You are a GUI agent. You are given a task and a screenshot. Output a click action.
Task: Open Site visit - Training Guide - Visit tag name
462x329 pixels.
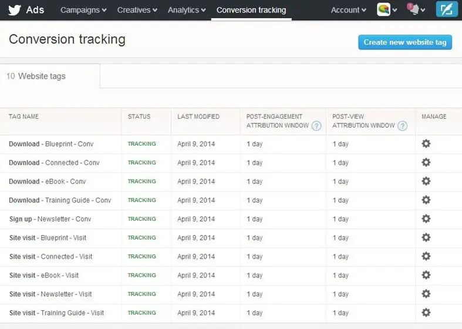pyautogui.click(x=56, y=313)
